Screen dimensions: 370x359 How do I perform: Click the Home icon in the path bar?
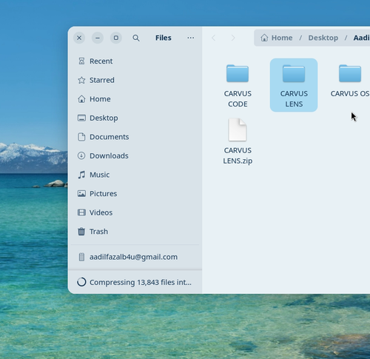264,38
